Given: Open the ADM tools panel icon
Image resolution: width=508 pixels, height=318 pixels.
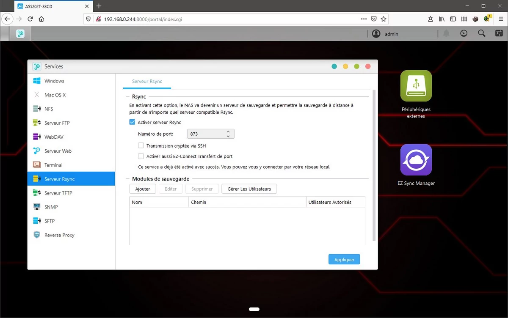Looking at the screenshot, I should tap(499, 33).
